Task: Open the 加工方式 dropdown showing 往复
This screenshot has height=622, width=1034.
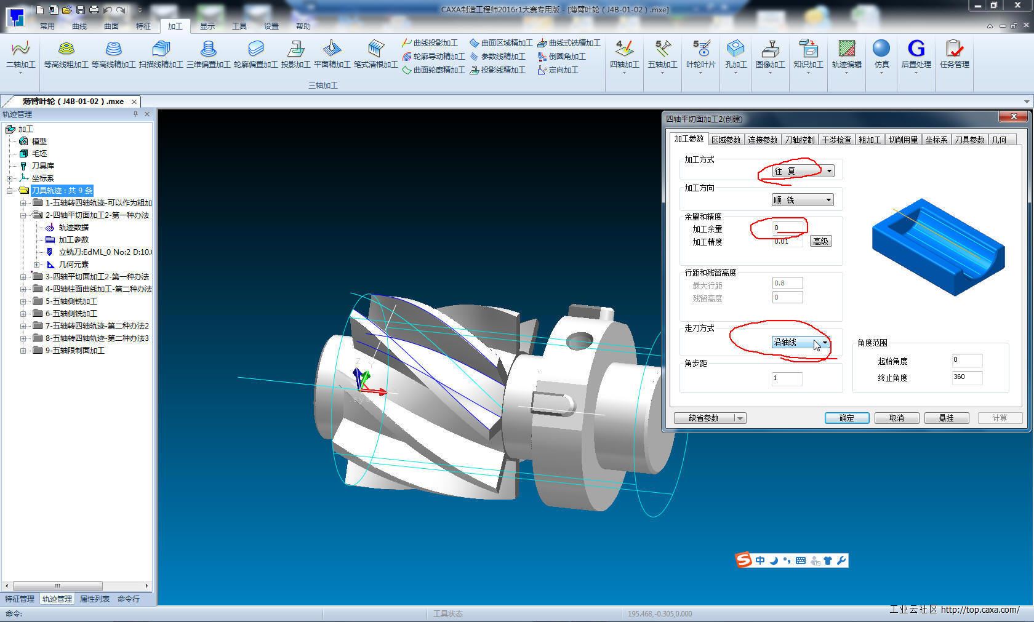Action: pos(803,171)
